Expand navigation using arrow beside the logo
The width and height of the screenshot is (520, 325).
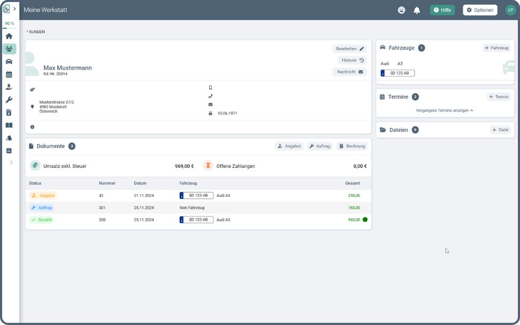coord(15,9)
